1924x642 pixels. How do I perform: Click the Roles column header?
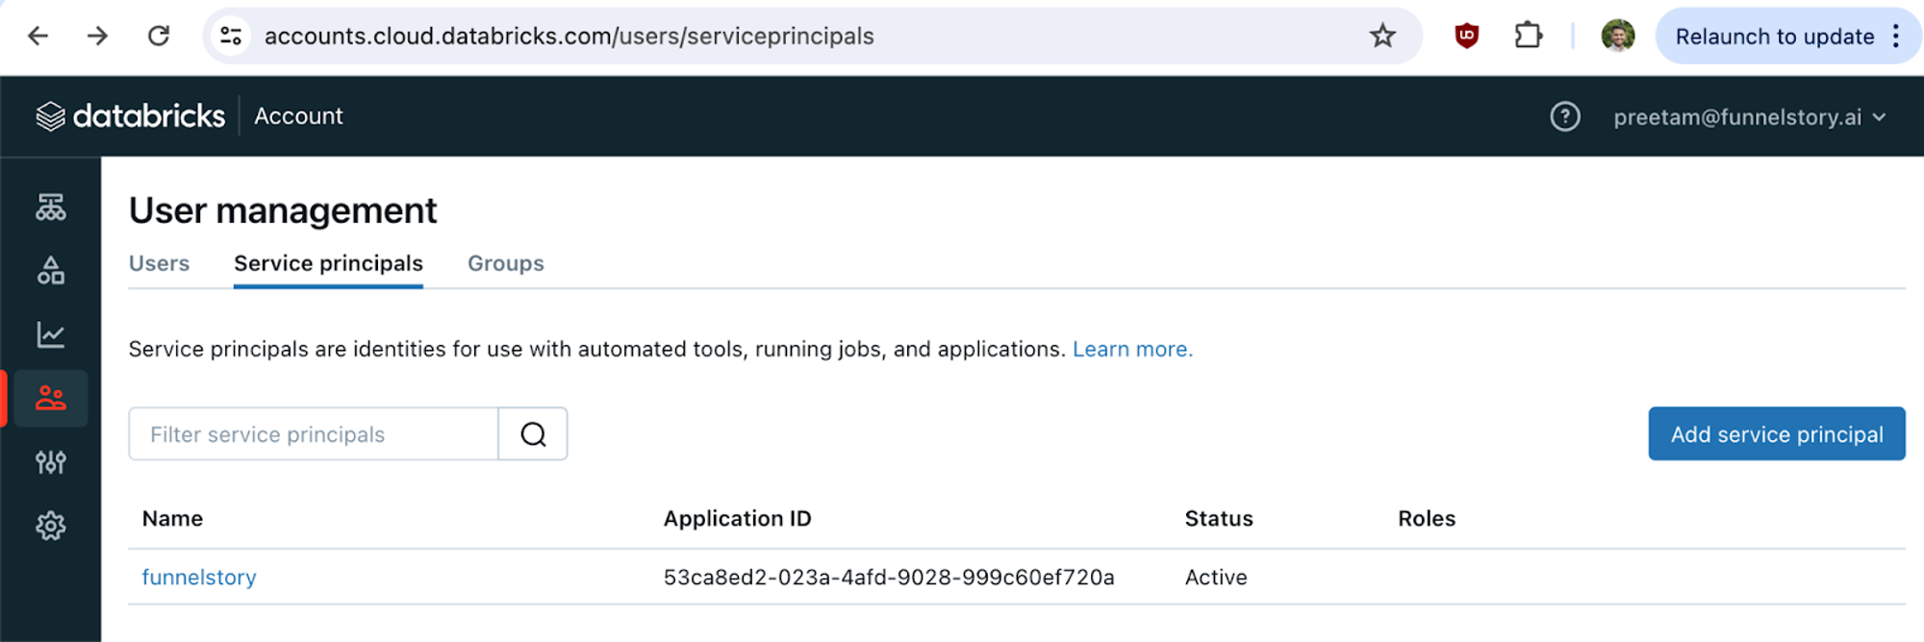point(1427,519)
